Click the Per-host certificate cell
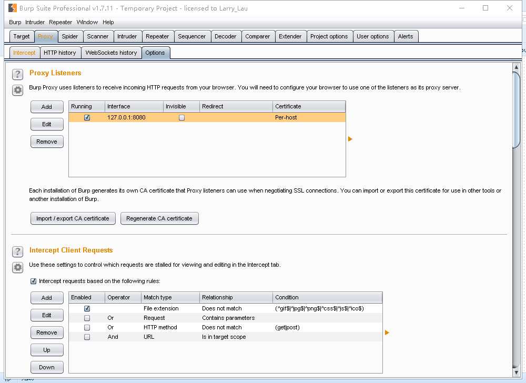This screenshot has height=383, width=526. pyautogui.click(x=309, y=117)
